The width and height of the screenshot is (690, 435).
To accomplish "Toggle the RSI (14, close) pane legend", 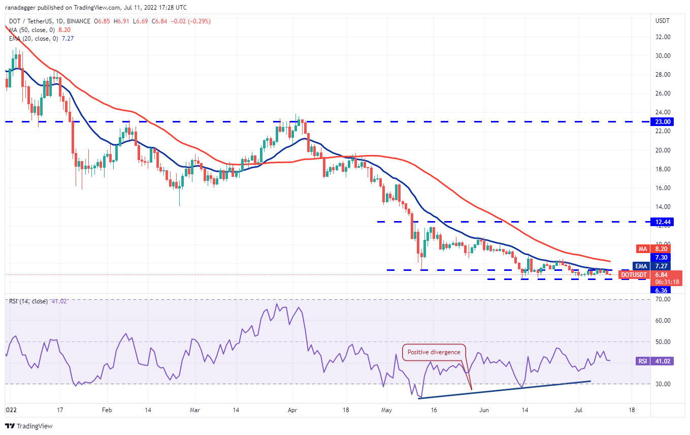I will click(28, 300).
